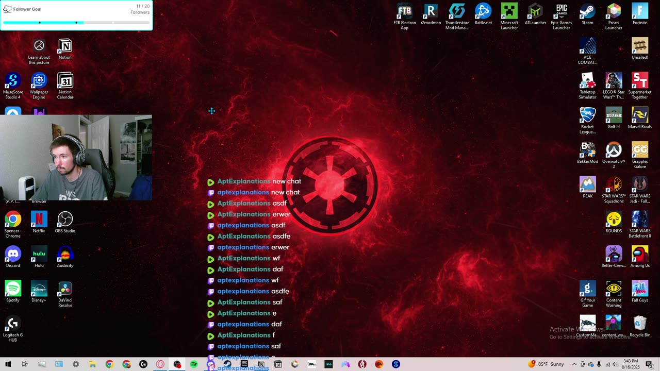This screenshot has width=660, height=371.
Task: Open the Unrailed! game shortcut
Action: point(640,49)
